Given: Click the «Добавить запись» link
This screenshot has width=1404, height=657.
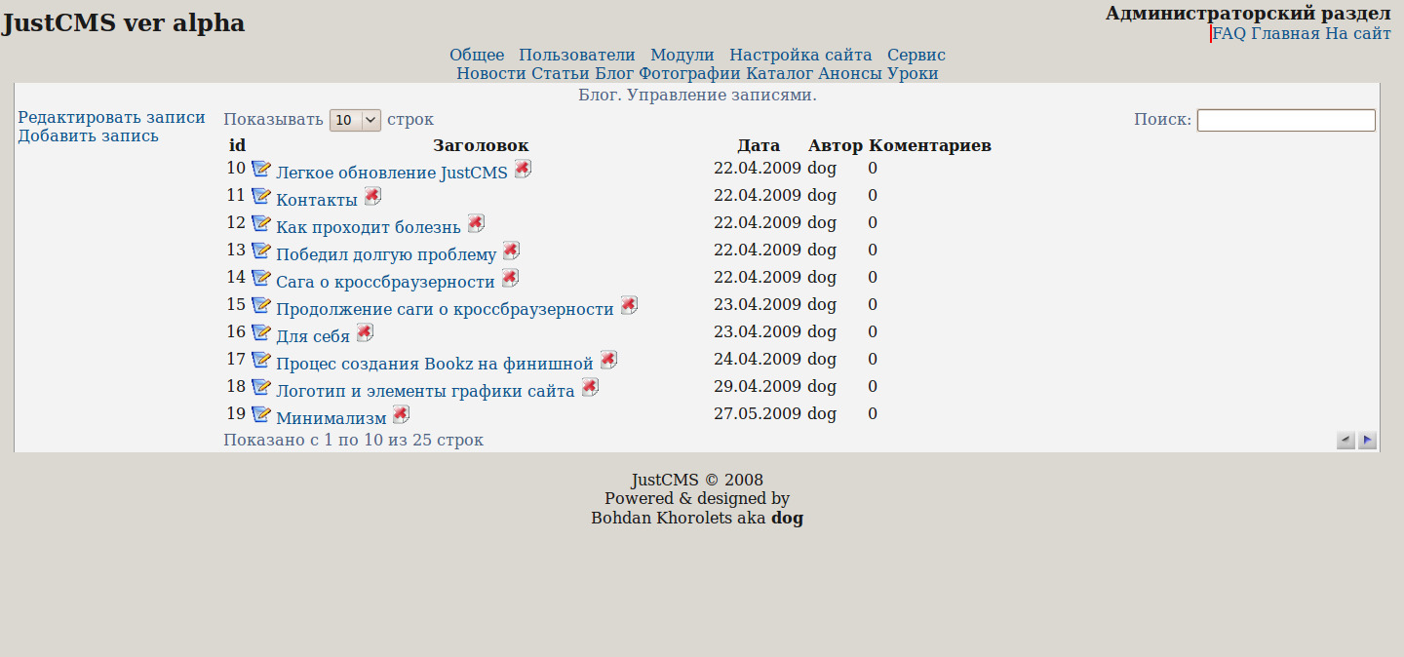Looking at the screenshot, I should tap(87, 135).
